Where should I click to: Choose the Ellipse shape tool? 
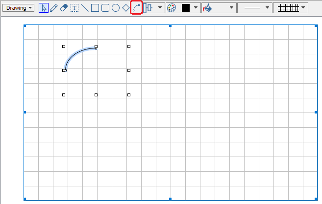(x=116, y=8)
